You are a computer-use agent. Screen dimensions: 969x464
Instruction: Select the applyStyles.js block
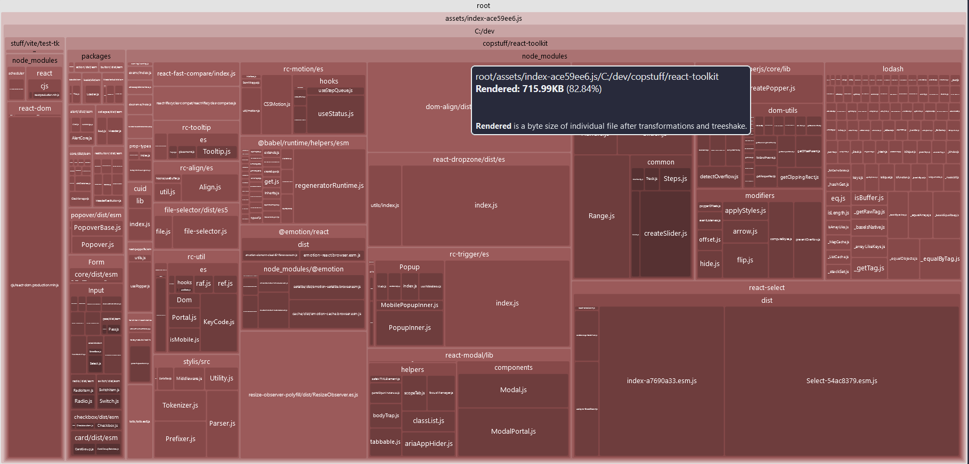[x=745, y=211]
